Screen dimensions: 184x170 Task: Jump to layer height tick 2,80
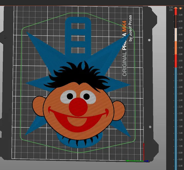(181, 87)
